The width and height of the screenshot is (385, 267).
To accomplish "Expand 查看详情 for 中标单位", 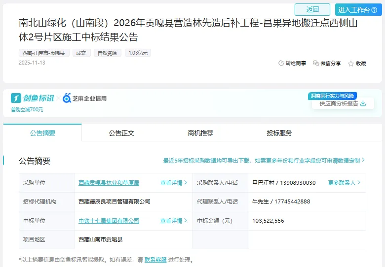I will tap(174, 221).
